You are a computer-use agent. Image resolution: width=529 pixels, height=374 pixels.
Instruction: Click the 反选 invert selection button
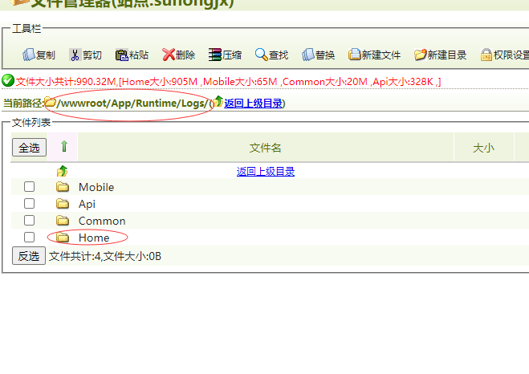pyautogui.click(x=29, y=256)
